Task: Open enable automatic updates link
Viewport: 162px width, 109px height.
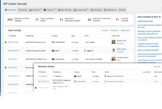Action: (x=150, y=26)
